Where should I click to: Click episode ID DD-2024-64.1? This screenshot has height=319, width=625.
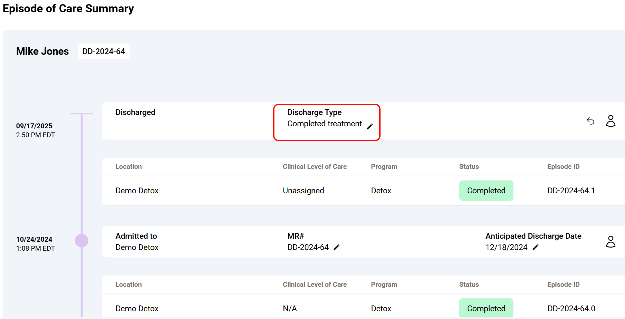click(571, 191)
